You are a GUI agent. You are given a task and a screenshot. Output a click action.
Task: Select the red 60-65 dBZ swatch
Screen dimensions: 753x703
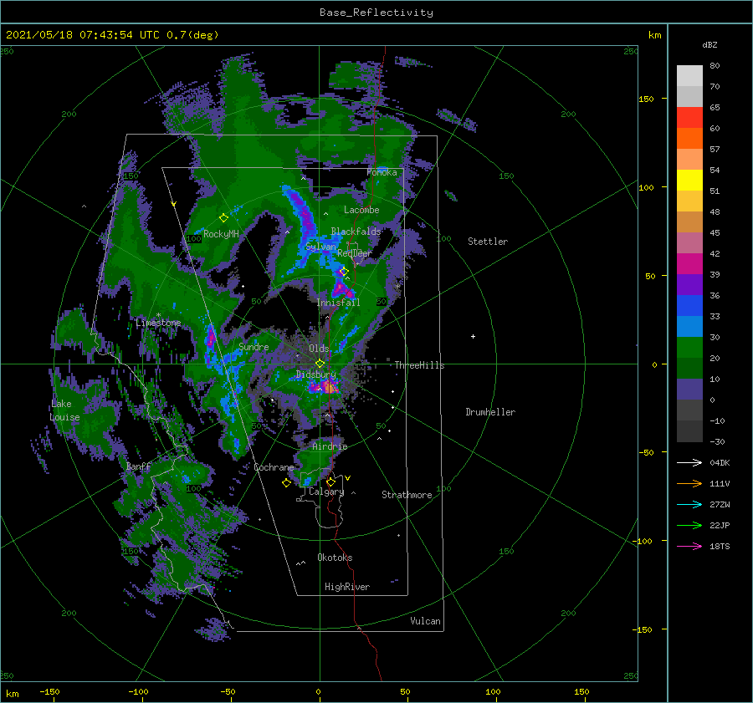[689, 118]
